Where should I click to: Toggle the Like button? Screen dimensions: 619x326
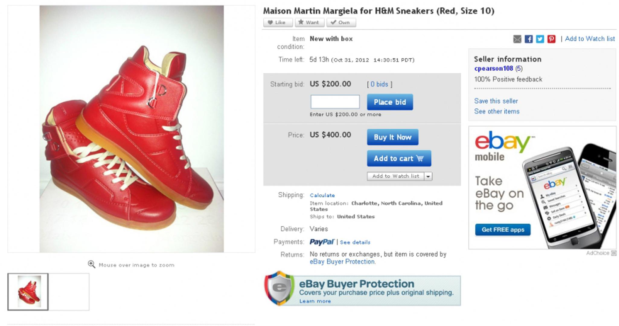click(x=278, y=22)
